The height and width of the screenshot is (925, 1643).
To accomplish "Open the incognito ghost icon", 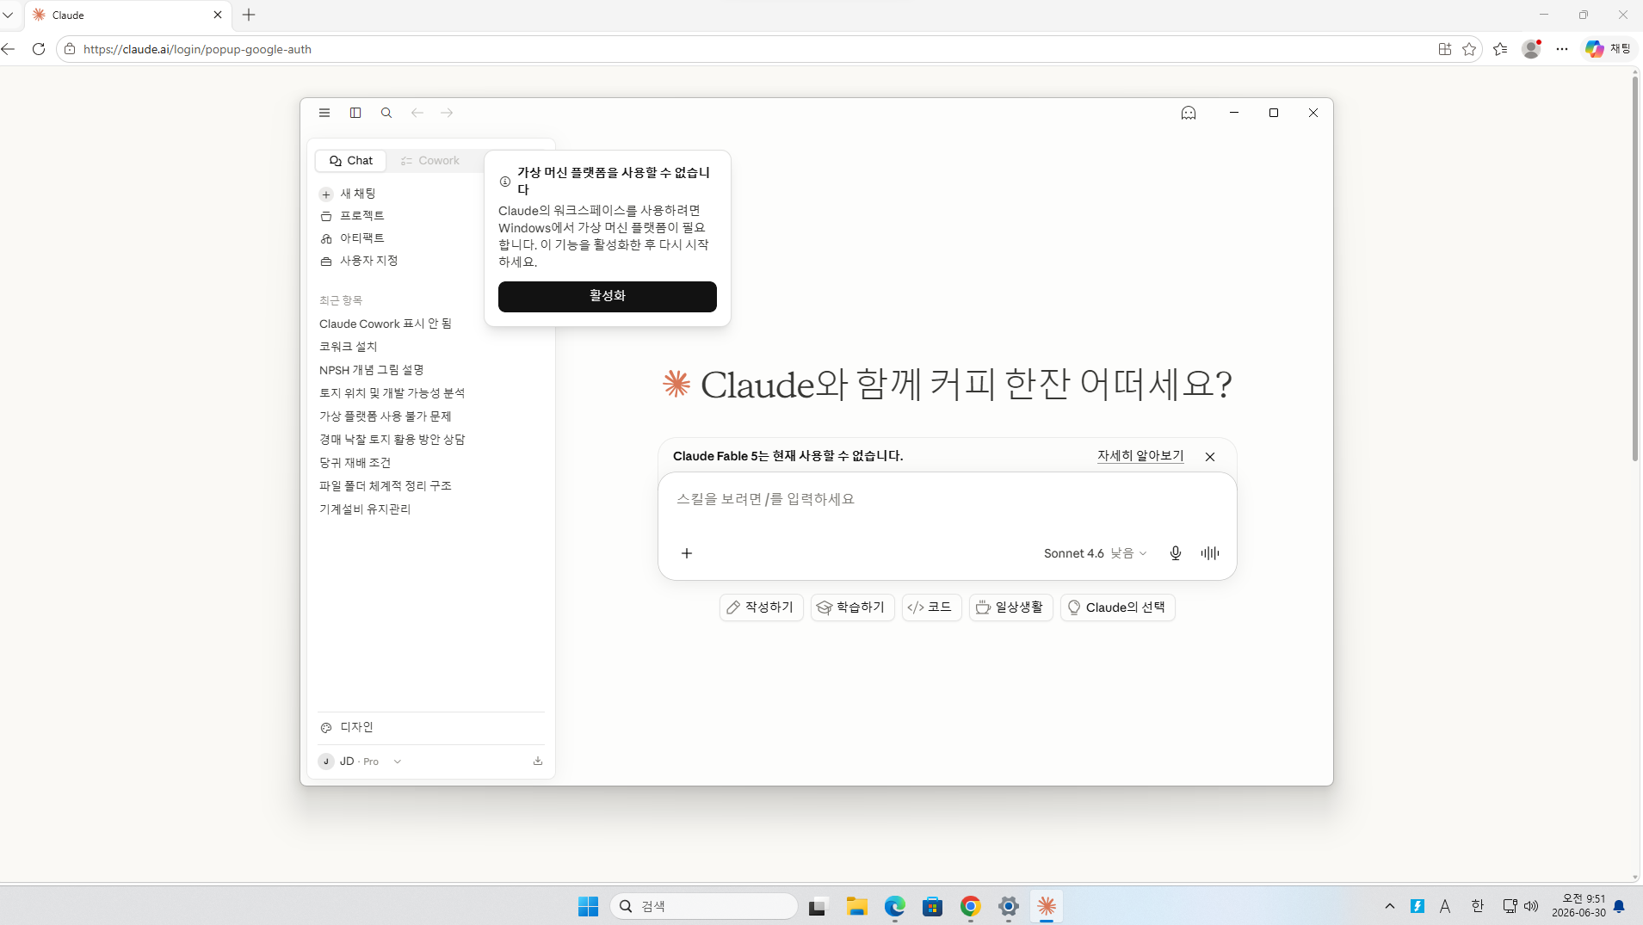I will [1189, 113].
